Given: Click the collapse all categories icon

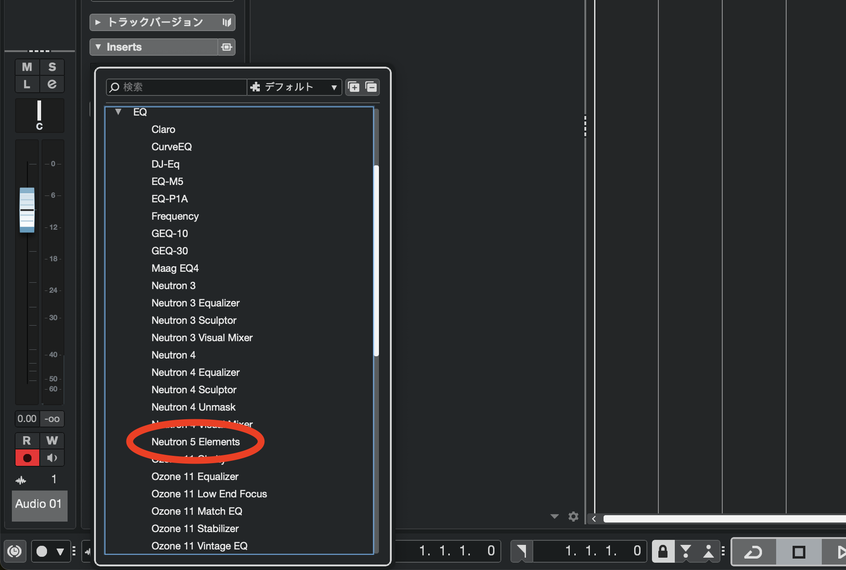Looking at the screenshot, I should [x=371, y=87].
